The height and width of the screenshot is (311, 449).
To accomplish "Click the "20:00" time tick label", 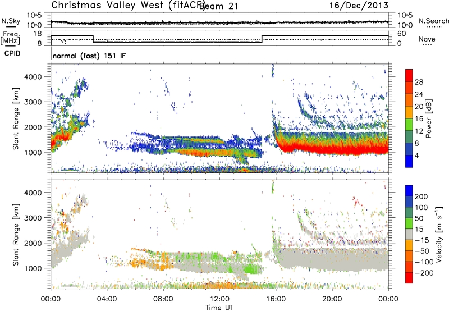I will pyautogui.click(x=332, y=299).
